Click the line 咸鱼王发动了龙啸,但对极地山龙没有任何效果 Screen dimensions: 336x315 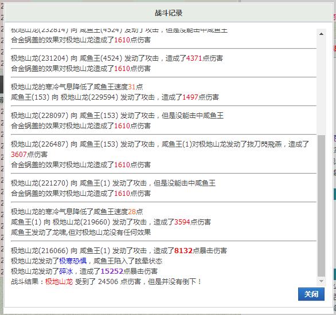(x=81, y=232)
